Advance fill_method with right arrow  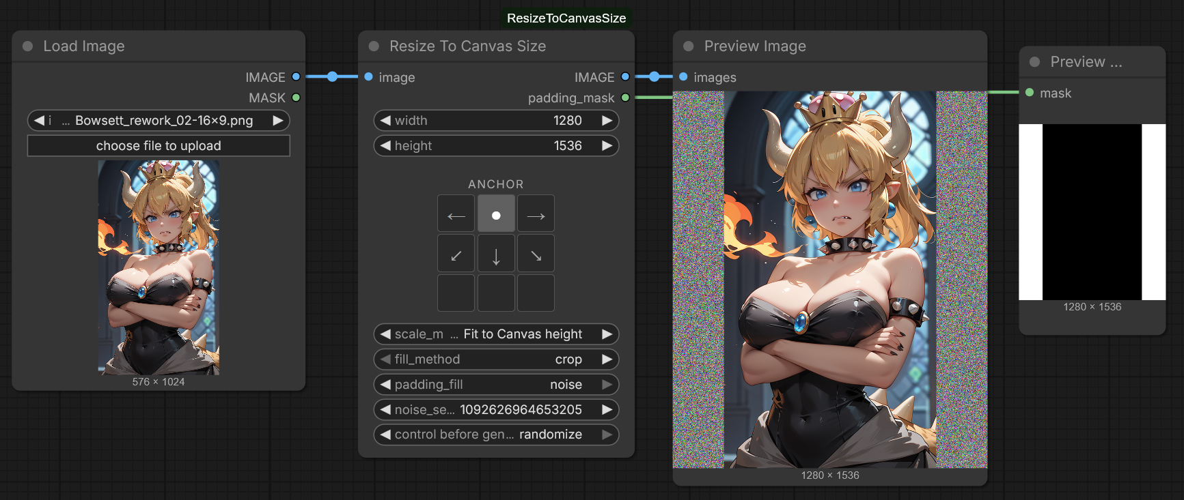click(607, 359)
